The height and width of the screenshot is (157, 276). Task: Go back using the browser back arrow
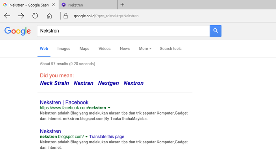(7, 16)
